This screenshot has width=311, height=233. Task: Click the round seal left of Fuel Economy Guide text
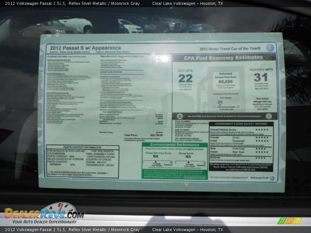pyautogui.click(x=179, y=116)
